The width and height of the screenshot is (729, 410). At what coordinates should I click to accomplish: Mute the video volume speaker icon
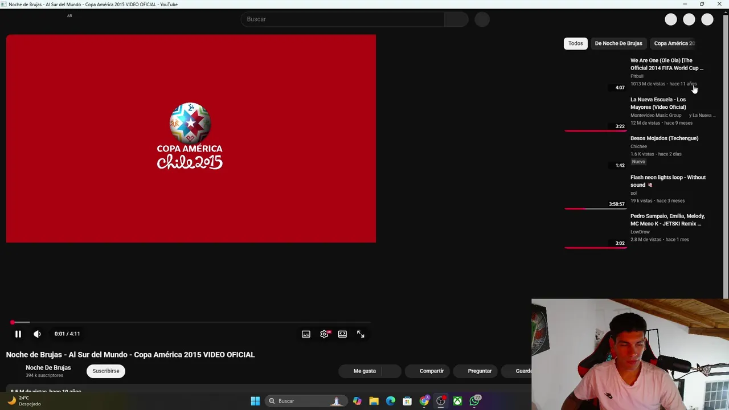(37, 334)
